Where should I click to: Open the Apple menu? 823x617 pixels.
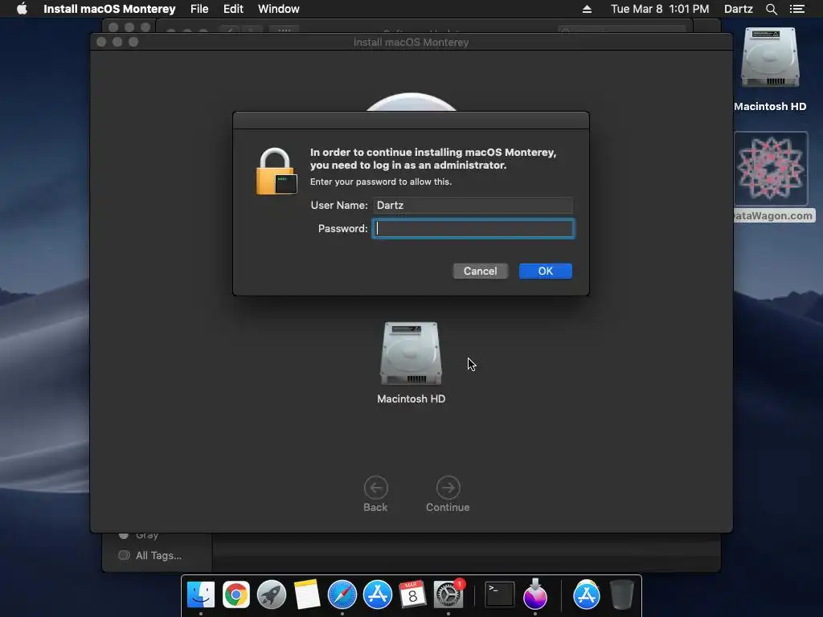point(22,9)
